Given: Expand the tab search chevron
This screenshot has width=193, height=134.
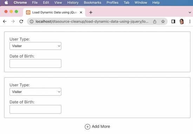Looking at the screenshot, I should point(190,12).
